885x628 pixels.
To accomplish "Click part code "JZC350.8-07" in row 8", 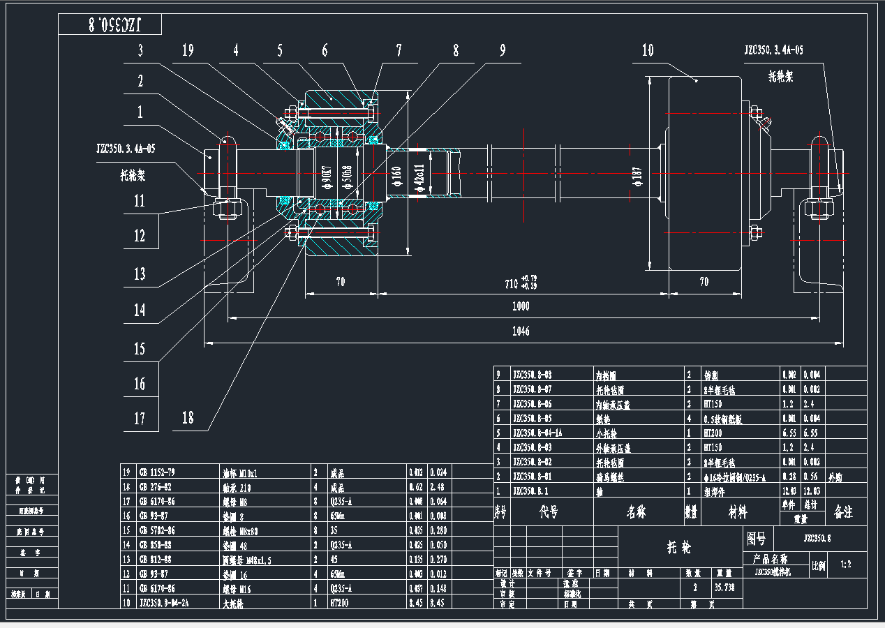I will [533, 389].
